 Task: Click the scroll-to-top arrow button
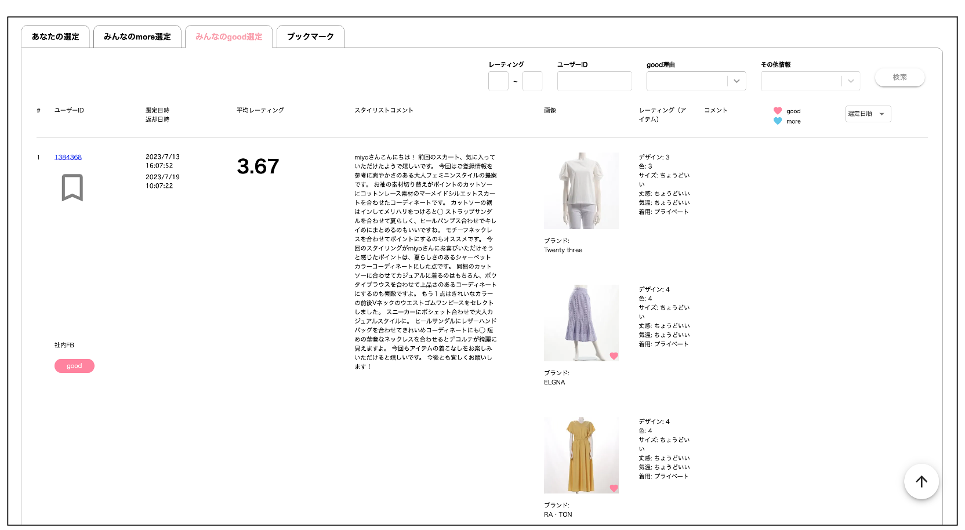click(x=921, y=481)
